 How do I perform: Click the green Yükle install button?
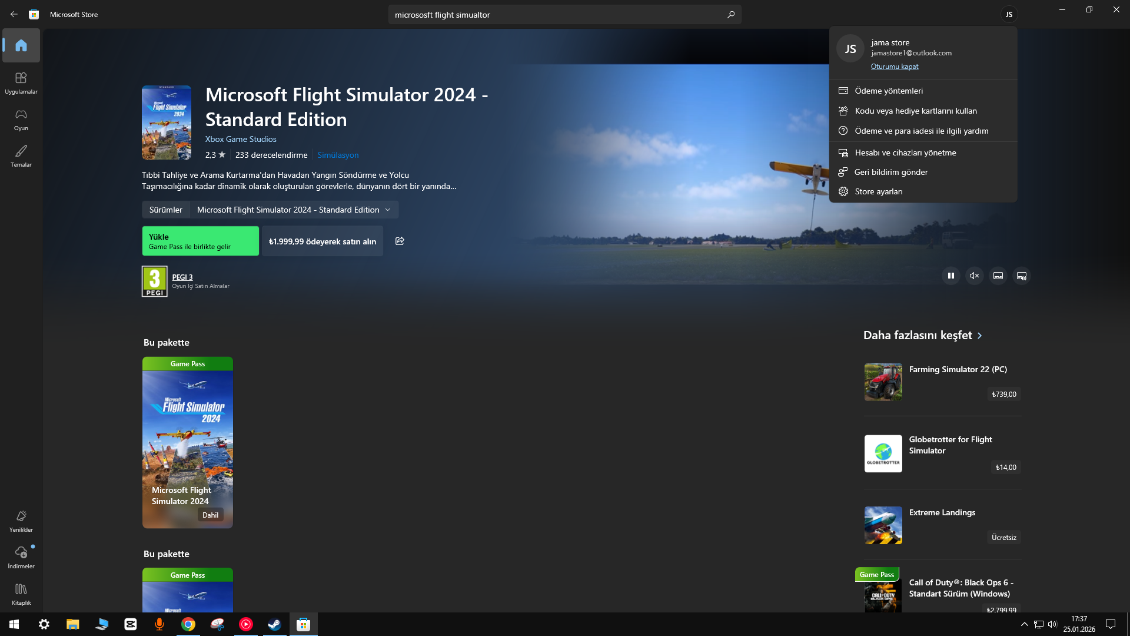(x=200, y=241)
